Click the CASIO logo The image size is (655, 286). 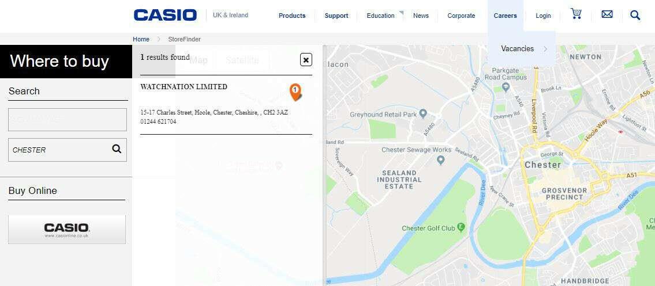(x=165, y=15)
